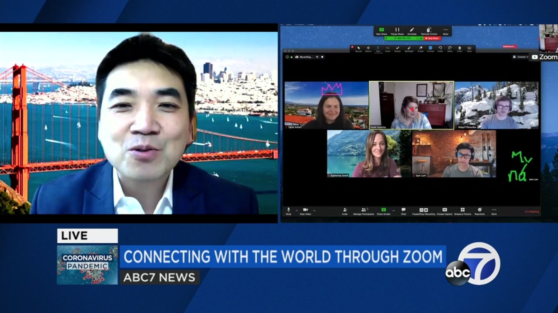Open the meeting info icon in the top-left corner
Screen dimensions: 558x313
coord(287,57)
